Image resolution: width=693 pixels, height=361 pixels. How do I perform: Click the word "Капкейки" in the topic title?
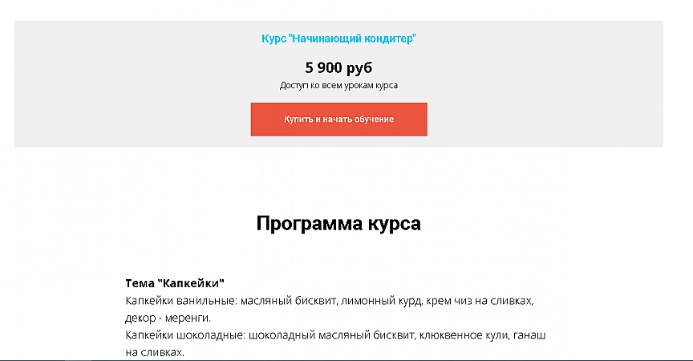click(192, 284)
